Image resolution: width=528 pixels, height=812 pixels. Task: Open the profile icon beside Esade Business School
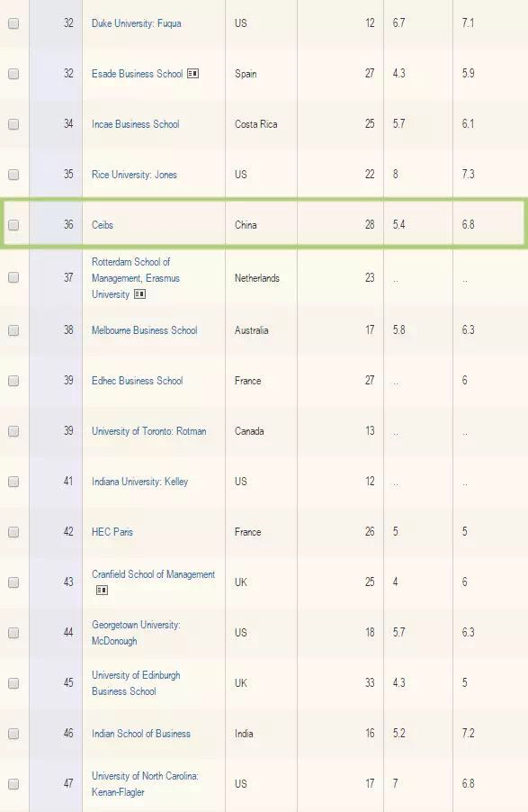click(x=192, y=74)
